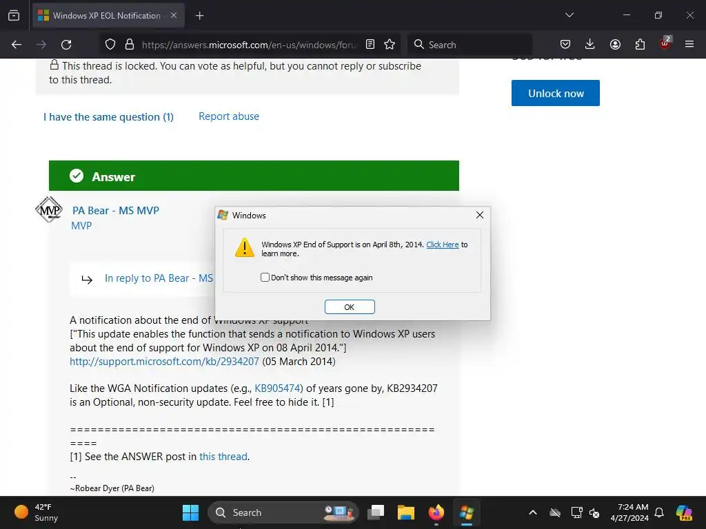Click the uBlock Origin extension icon
706x529 pixels.
(665, 43)
